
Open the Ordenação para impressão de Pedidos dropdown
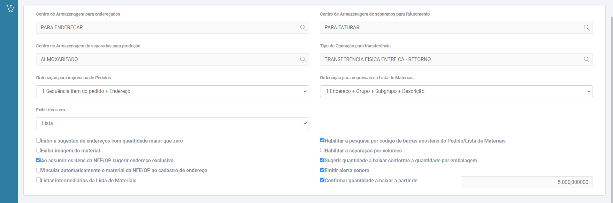pos(172,91)
